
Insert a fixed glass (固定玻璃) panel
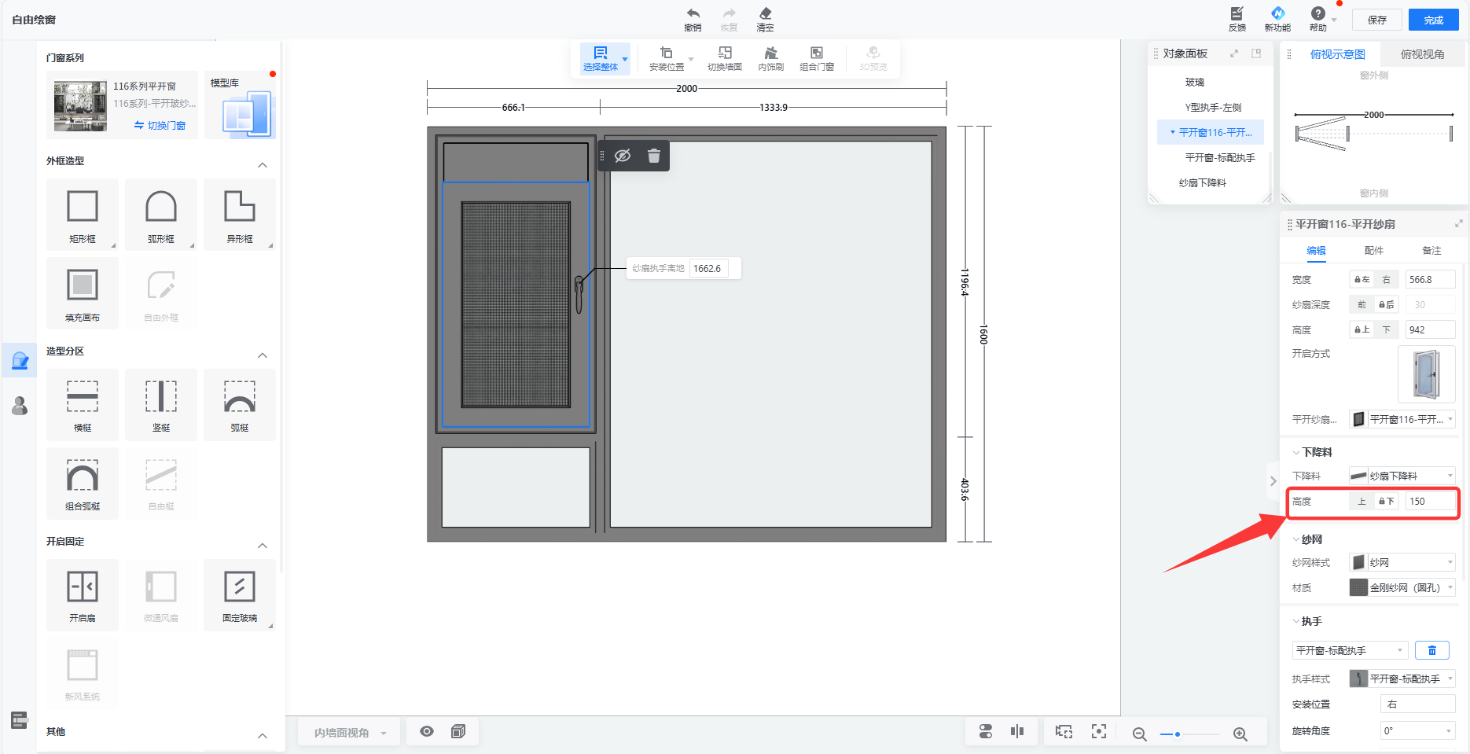(240, 588)
